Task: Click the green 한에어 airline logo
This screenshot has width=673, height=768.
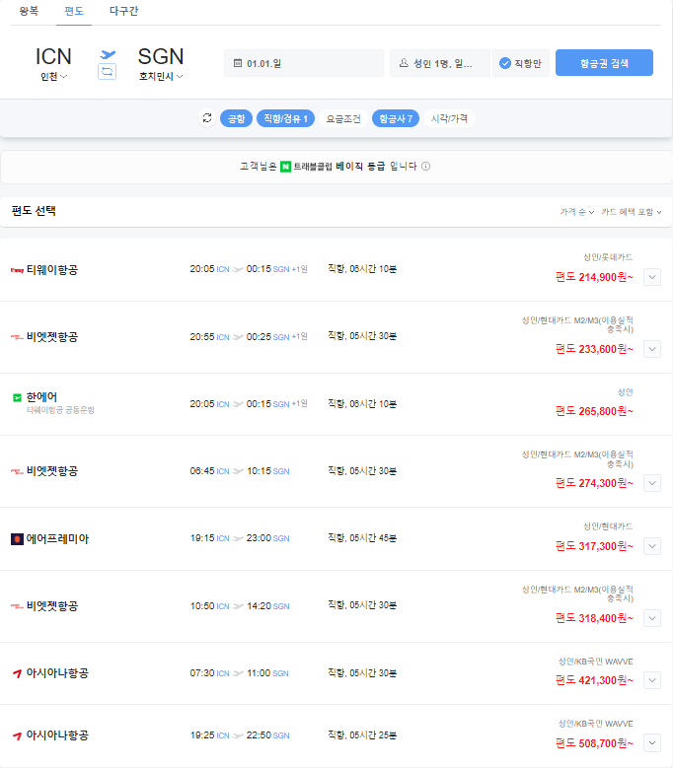Action: click(17, 397)
